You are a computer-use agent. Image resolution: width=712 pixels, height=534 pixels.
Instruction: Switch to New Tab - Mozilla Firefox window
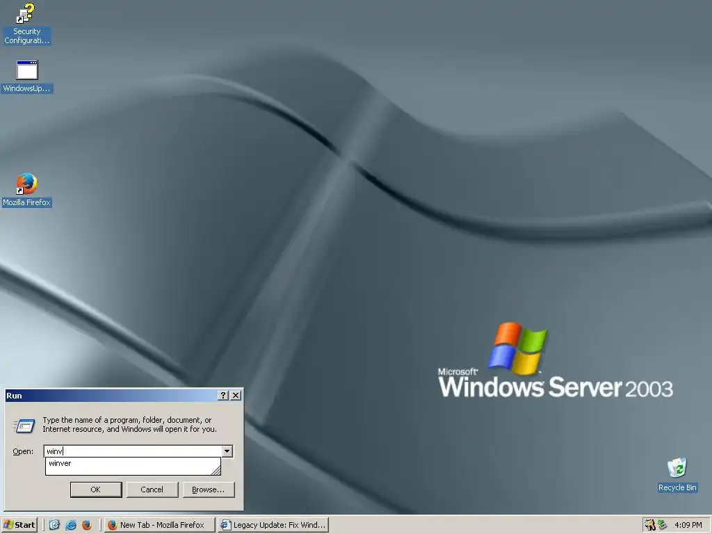pyautogui.click(x=159, y=525)
